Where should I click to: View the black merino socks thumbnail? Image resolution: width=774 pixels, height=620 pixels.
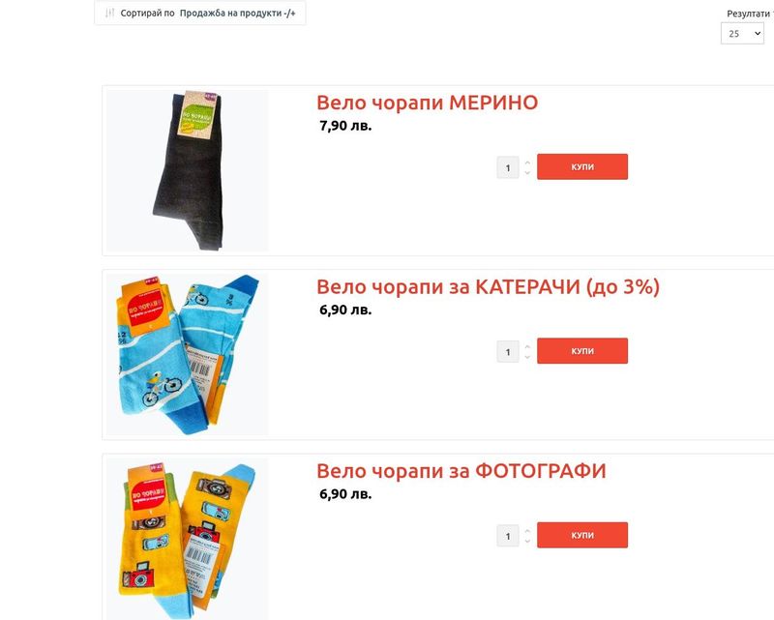coord(188,170)
